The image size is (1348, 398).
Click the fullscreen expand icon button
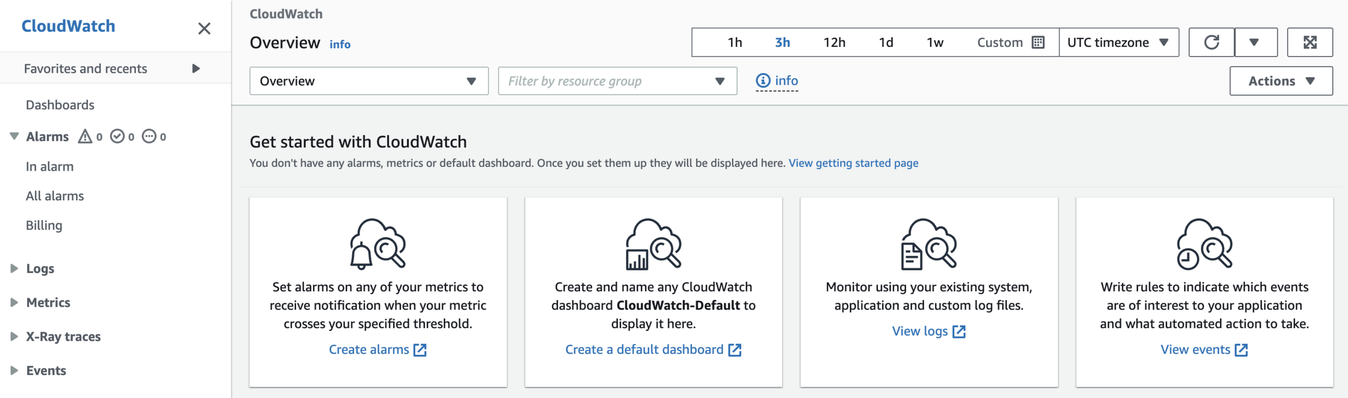click(x=1310, y=42)
